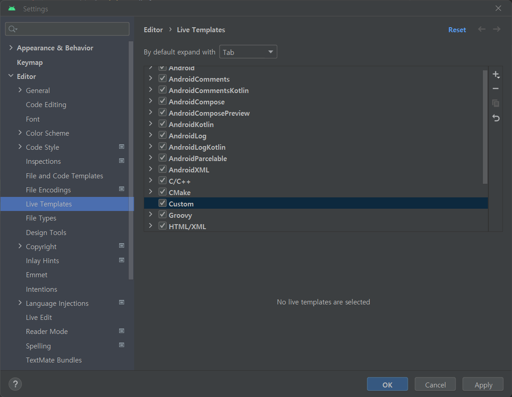
Task: Click project-level icon beside Inlay Hints
Action: [x=121, y=260]
